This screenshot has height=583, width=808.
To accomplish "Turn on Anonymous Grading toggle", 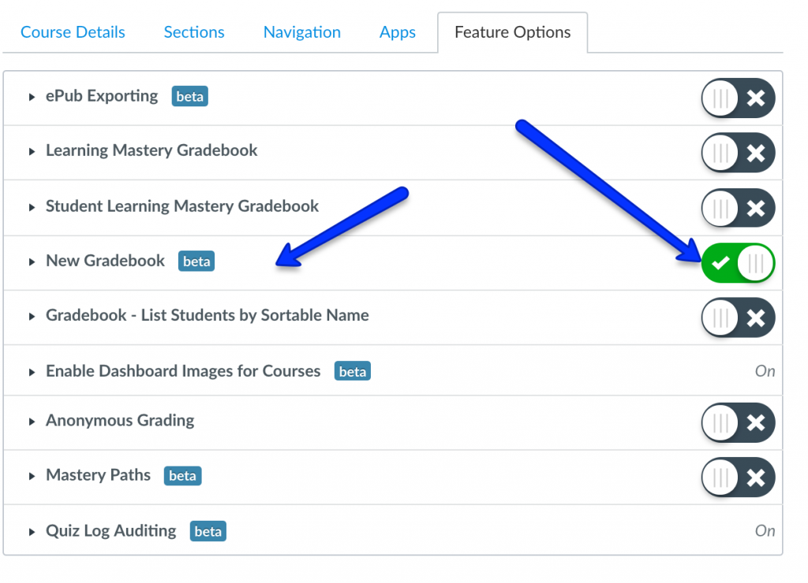I will (x=738, y=423).
